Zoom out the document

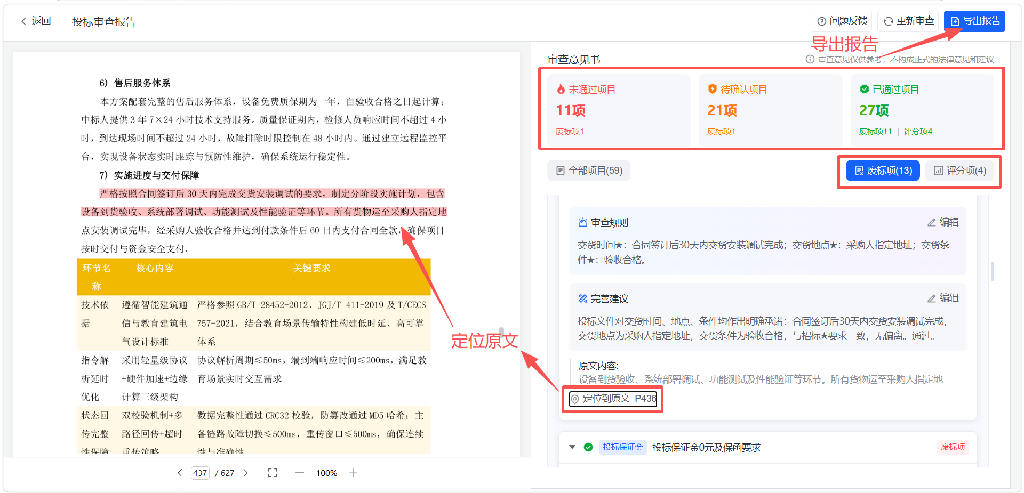pos(300,473)
